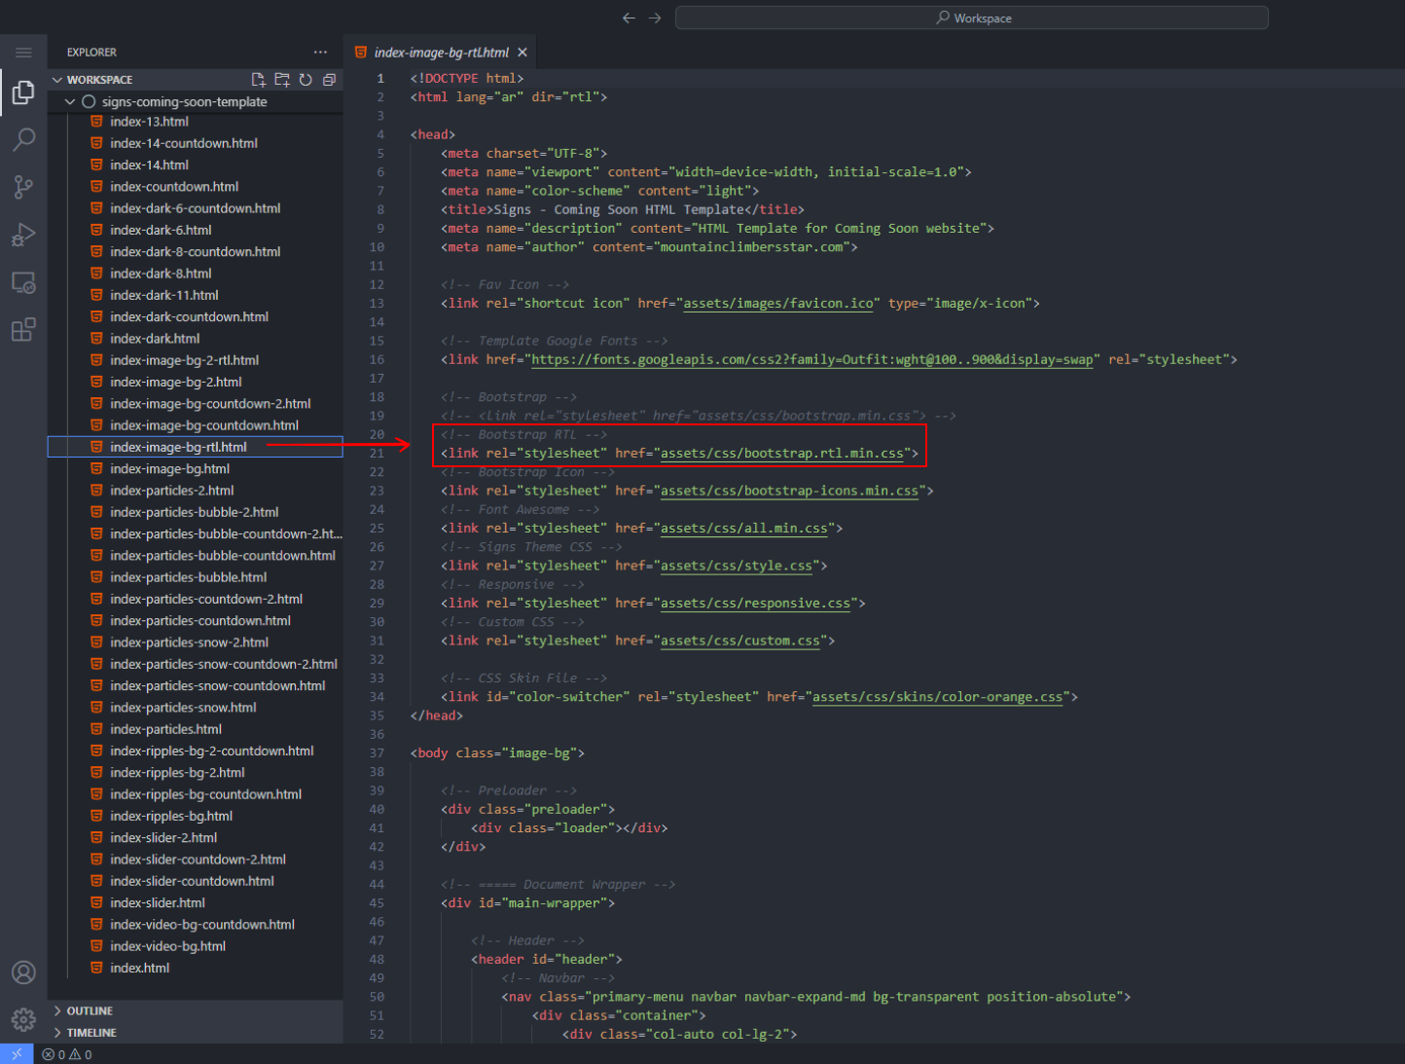Expand the TIMELINE panel
The height and width of the screenshot is (1064, 1405).
tap(91, 1033)
